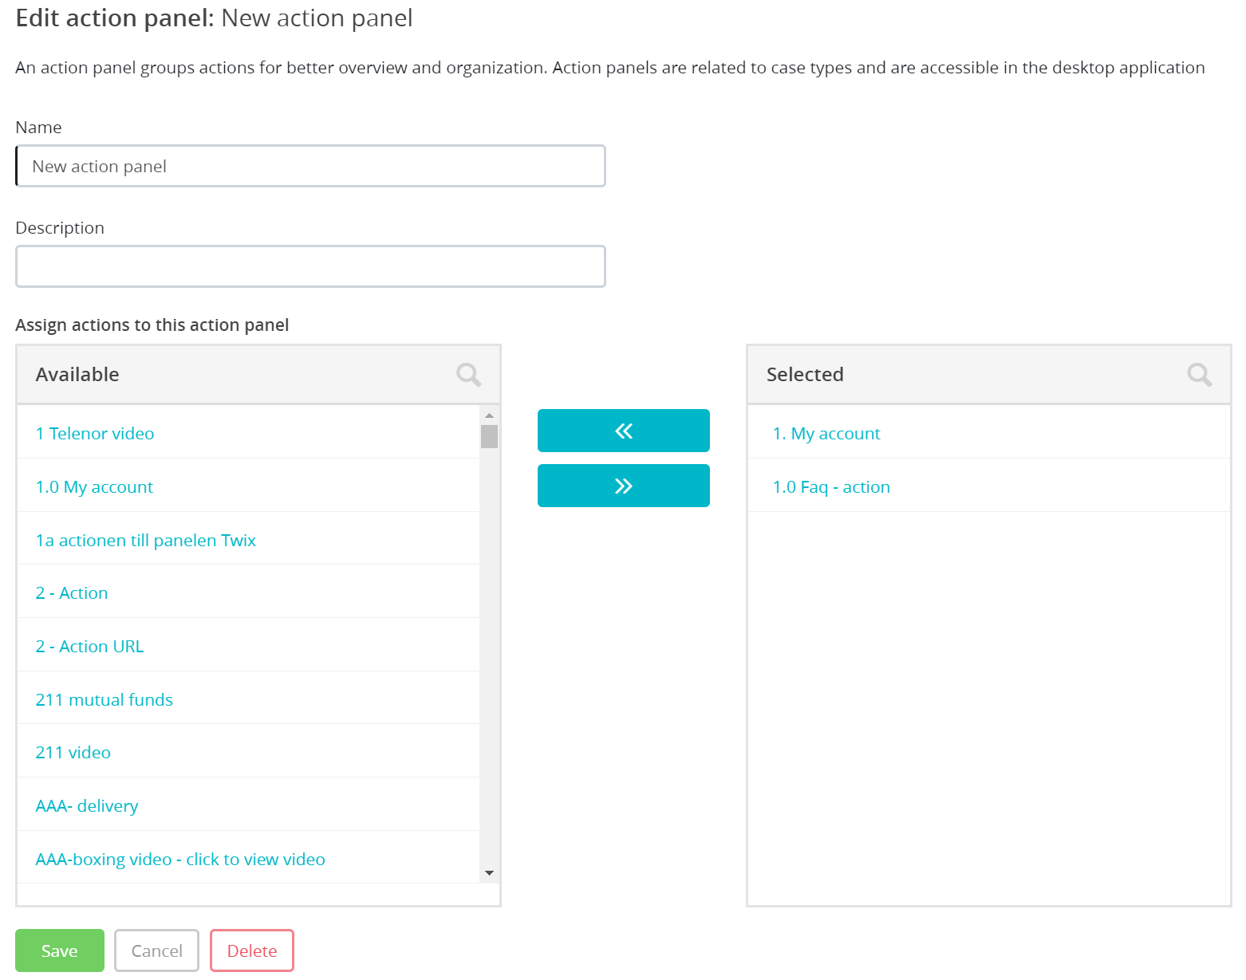Click the search icon in Available panel
This screenshot has width=1246, height=980.
tap(468, 375)
